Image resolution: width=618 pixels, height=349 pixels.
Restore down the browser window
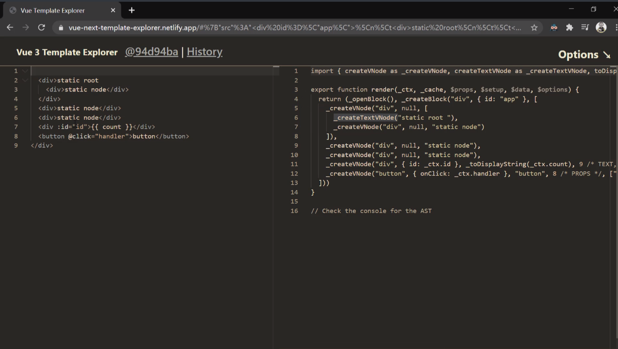coord(593,9)
